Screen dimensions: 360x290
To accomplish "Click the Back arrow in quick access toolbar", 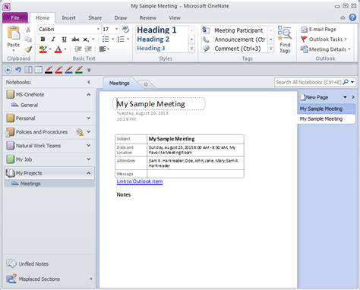I will click(x=8, y=70).
